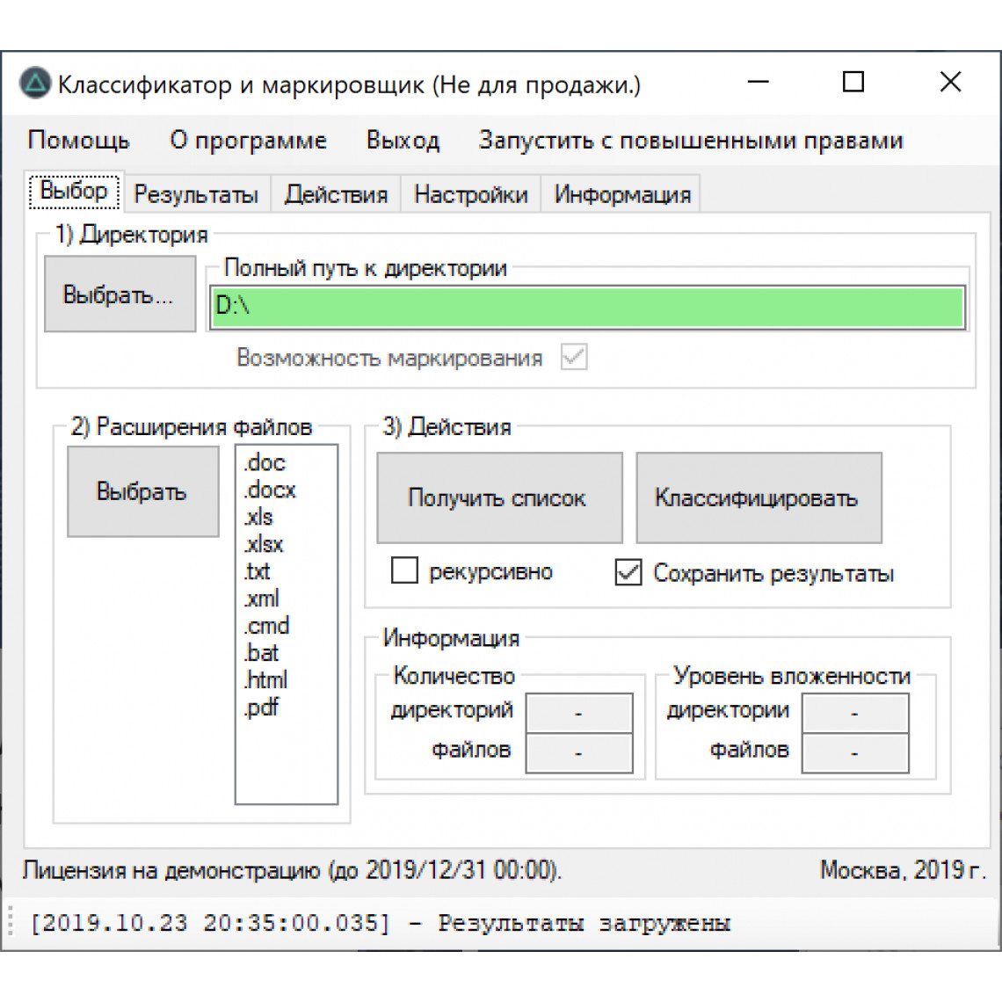Click the Получить список button
1002x1002 pixels.
point(500,497)
